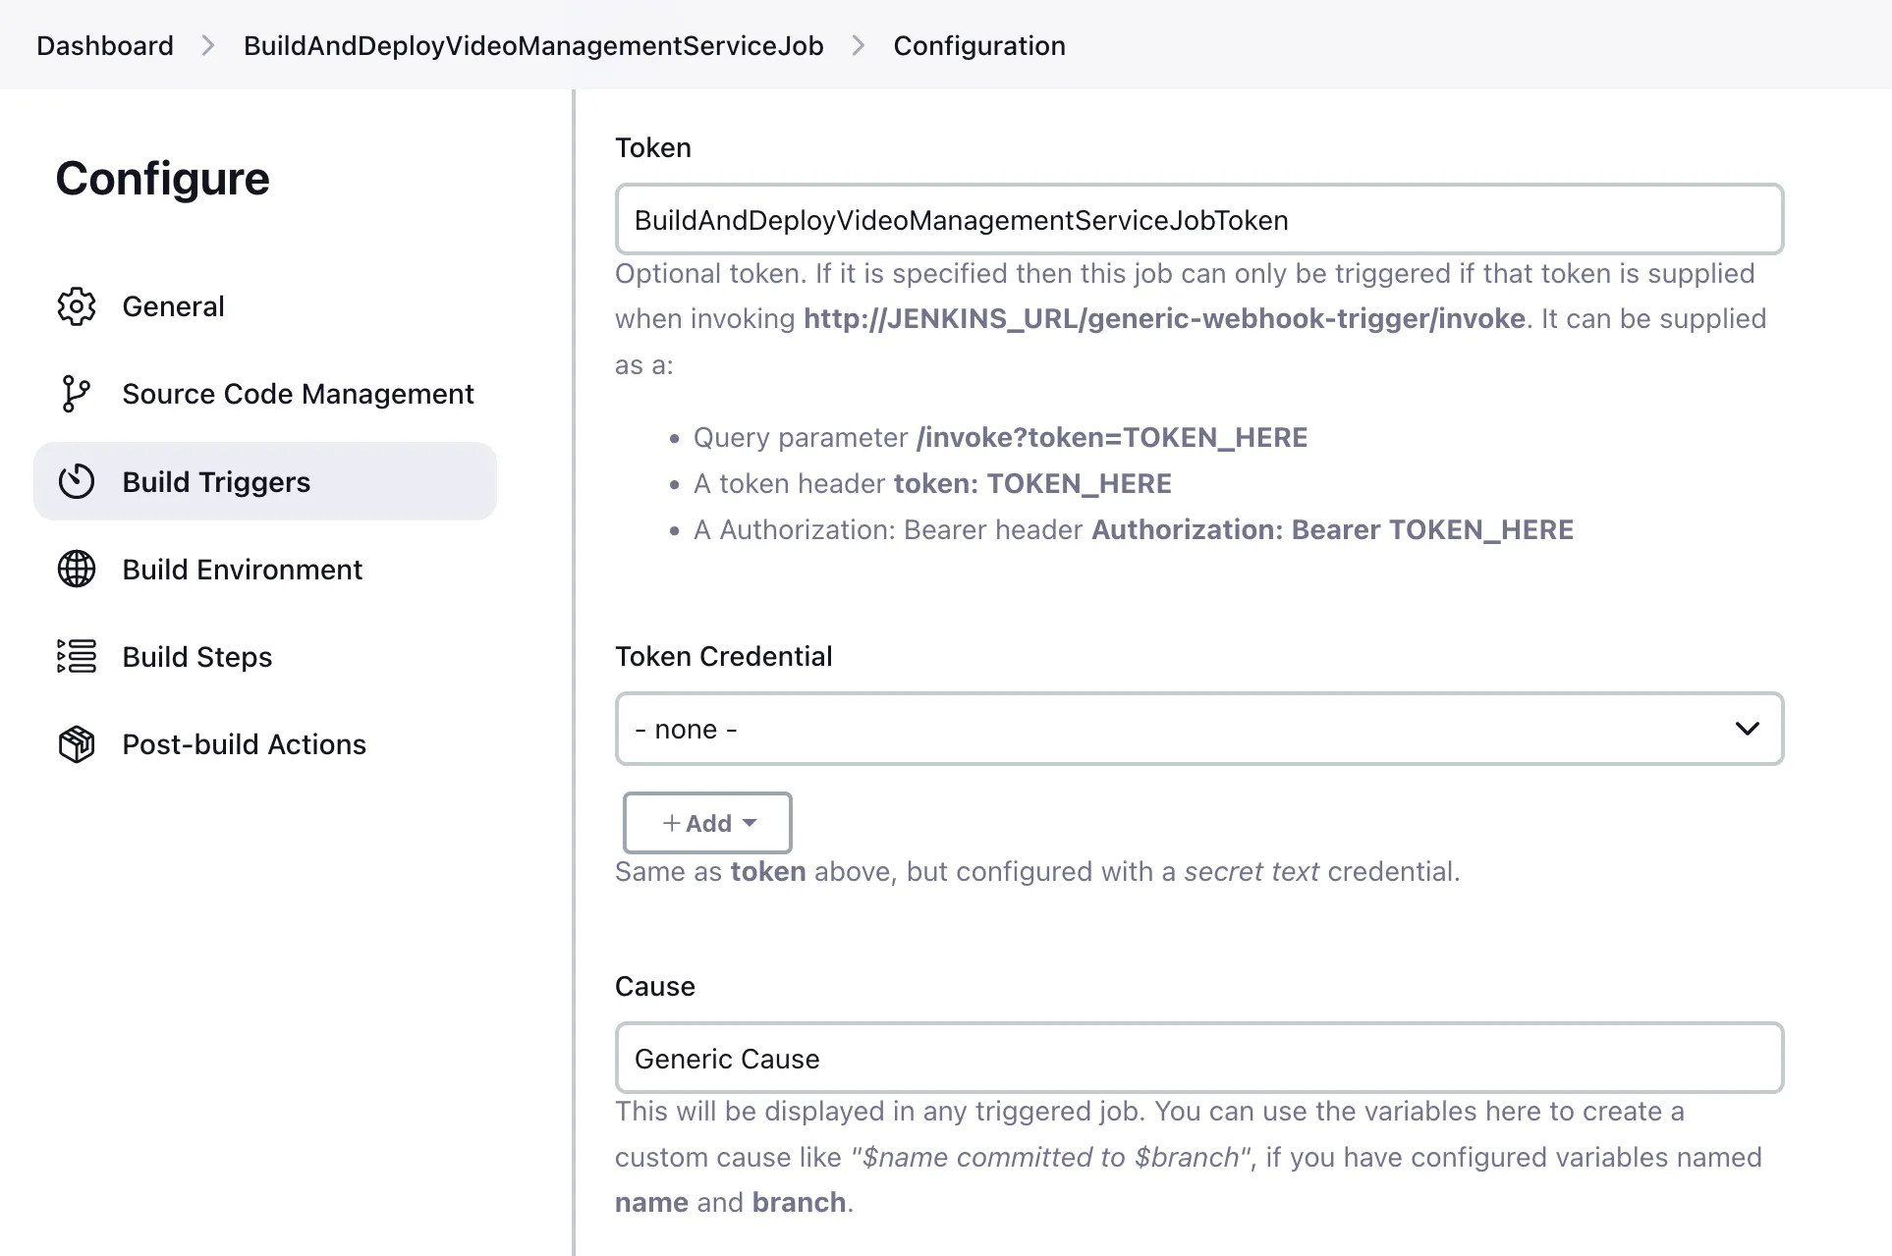Select the General section in the sidebar
The width and height of the screenshot is (1892, 1256).
(173, 306)
